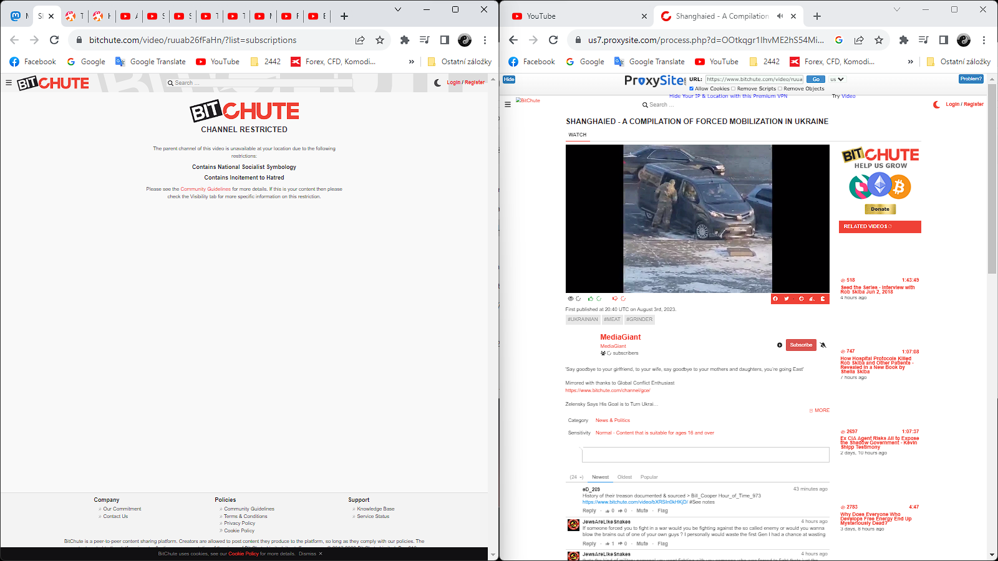Open the proxy server 'us' location dropdown
This screenshot has width=998, height=561.
(836, 79)
